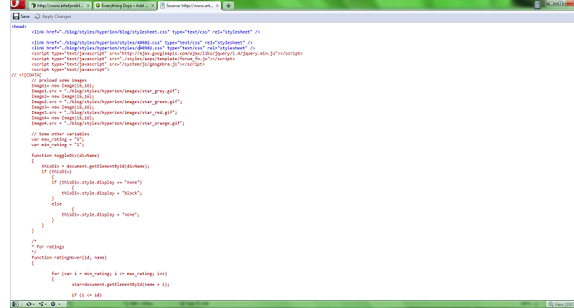574x308 pixels.
Task: Close the Everything Dojo tab
Action: tap(152, 6)
